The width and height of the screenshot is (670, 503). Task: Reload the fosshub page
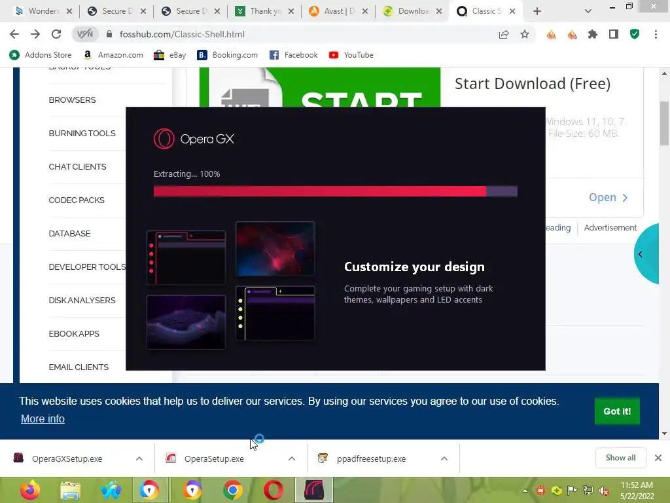click(56, 34)
